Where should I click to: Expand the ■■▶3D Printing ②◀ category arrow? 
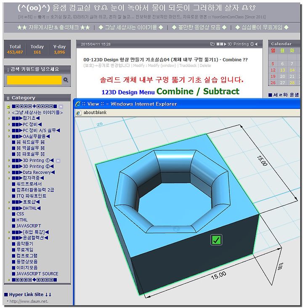[9, 166]
